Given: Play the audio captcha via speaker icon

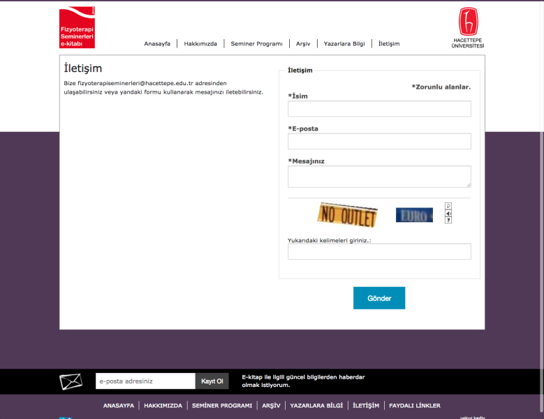Looking at the screenshot, I should tap(448, 213).
